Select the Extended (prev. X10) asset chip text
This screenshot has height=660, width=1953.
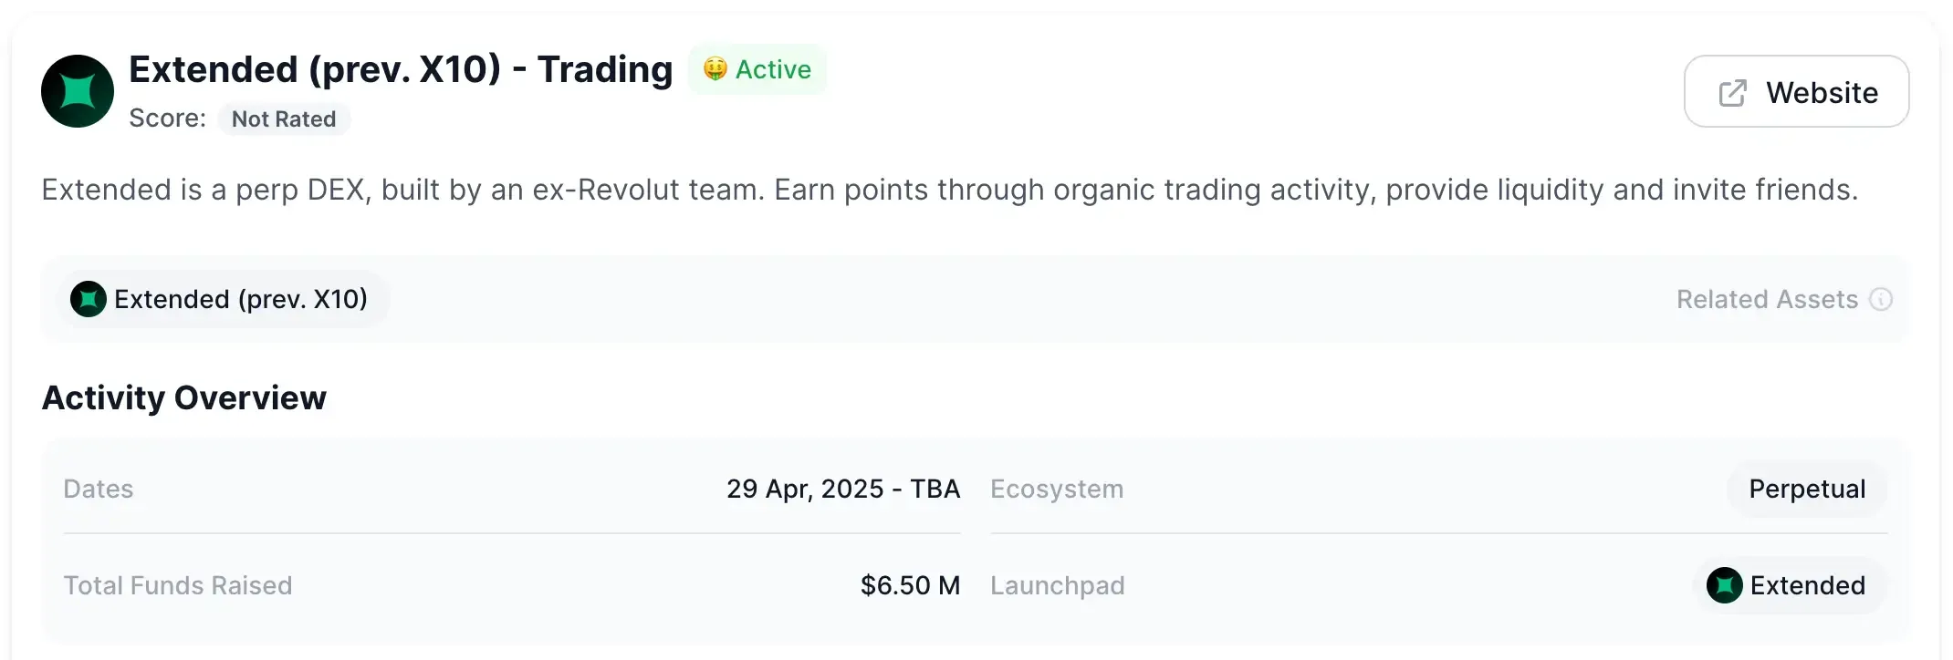241,299
